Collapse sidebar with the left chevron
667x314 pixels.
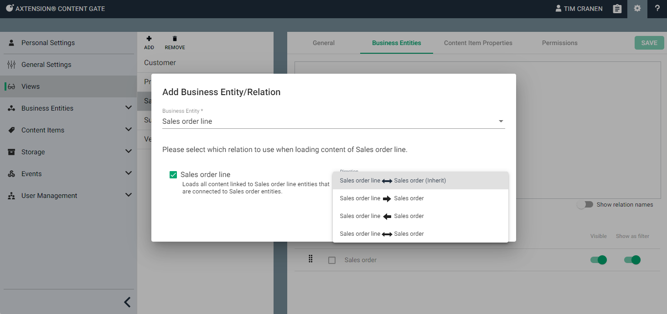pos(128,302)
